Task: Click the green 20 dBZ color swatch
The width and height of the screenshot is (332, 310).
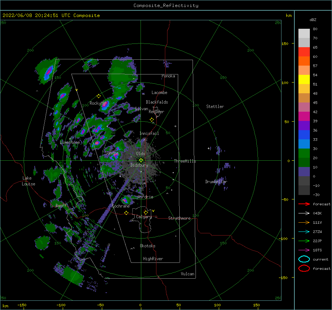Action: pyautogui.click(x=304, y=153)
